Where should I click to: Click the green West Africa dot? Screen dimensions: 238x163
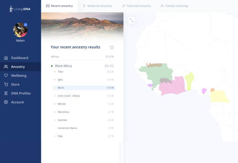coord(52,66)
